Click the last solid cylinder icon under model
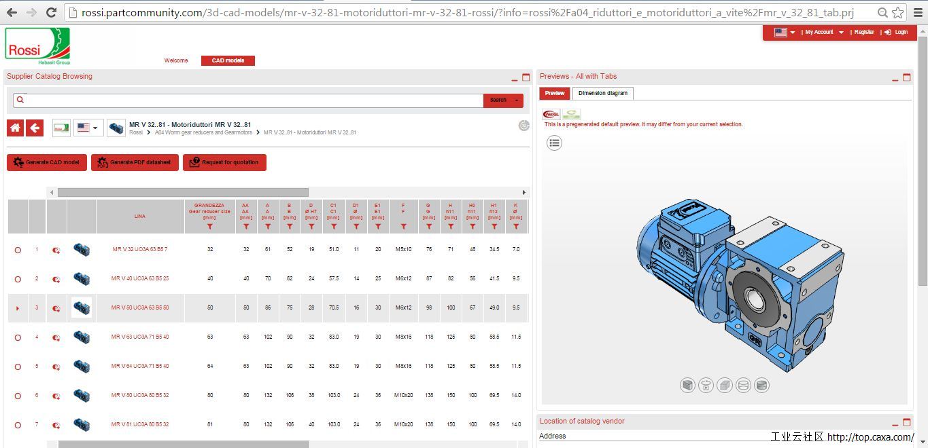This screenshot has height=448, width=928. pos(761,386)
